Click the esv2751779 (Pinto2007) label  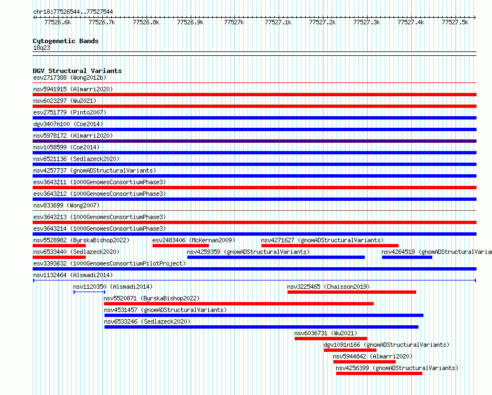70,112
